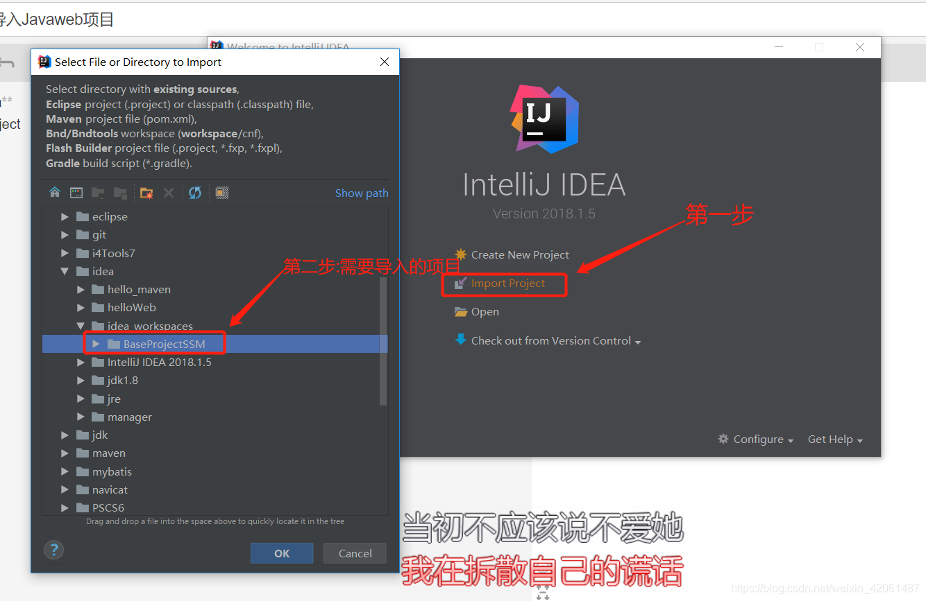Toggle show hidden files and directories
This screenshot has width=926, height=601.
[x=222, y=193]
